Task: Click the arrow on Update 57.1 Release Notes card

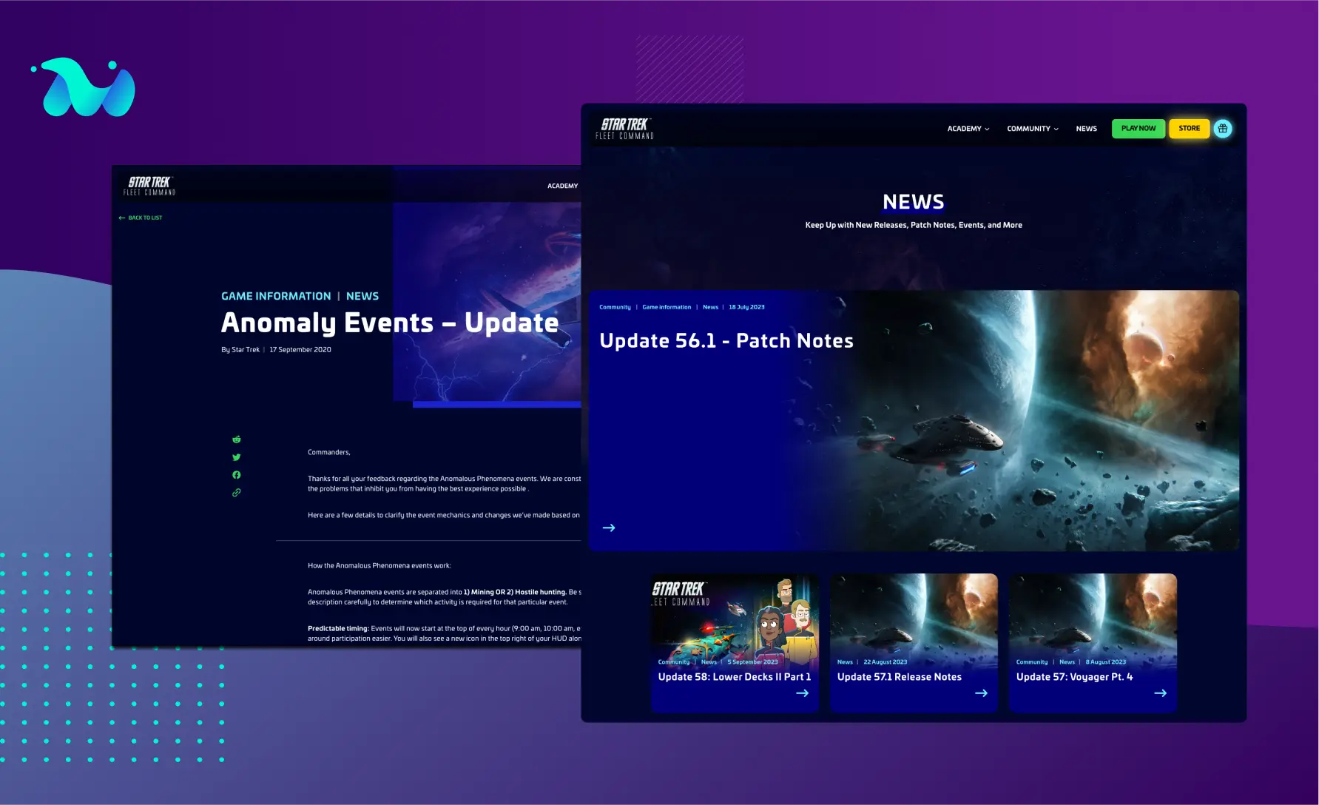Action: click(982, 693)
